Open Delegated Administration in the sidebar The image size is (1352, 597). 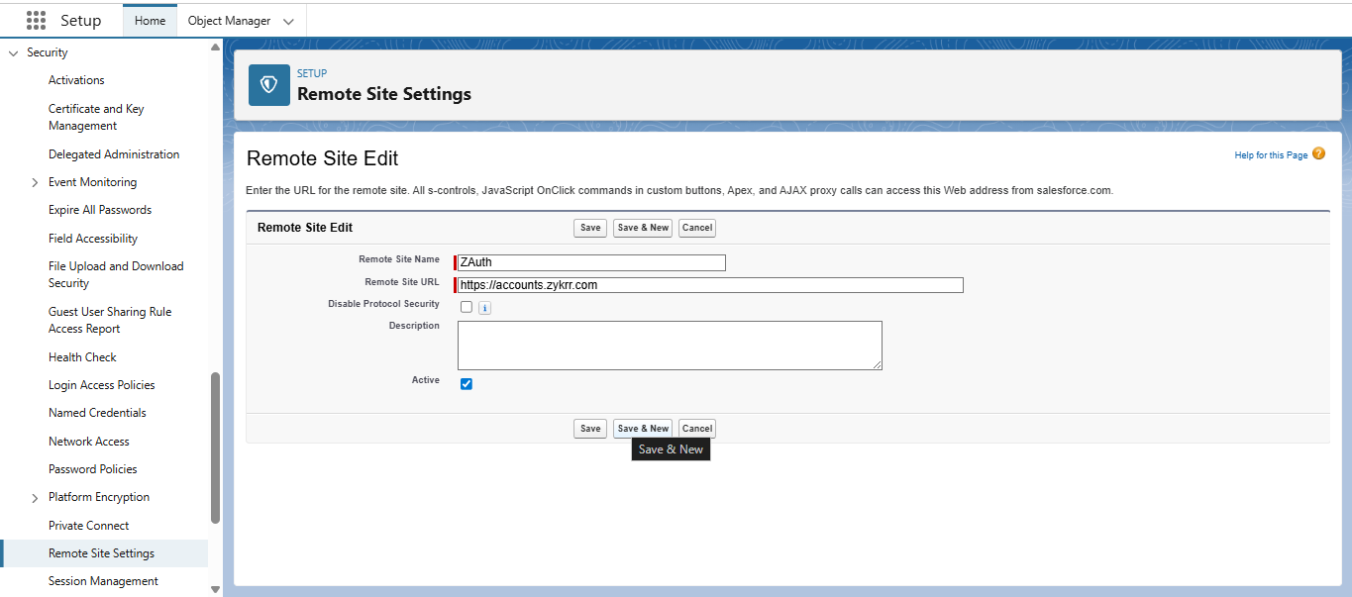[x=114, y=154]
